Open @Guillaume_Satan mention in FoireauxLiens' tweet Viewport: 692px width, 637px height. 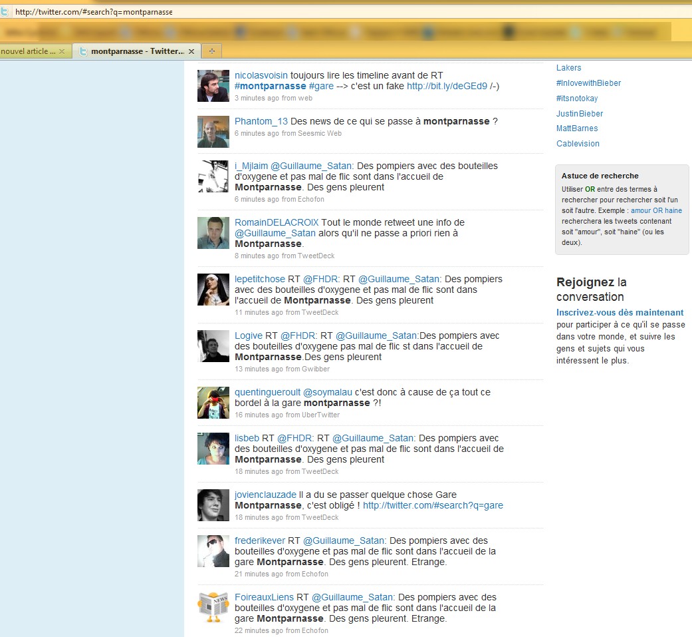click(x=352, y=598)
